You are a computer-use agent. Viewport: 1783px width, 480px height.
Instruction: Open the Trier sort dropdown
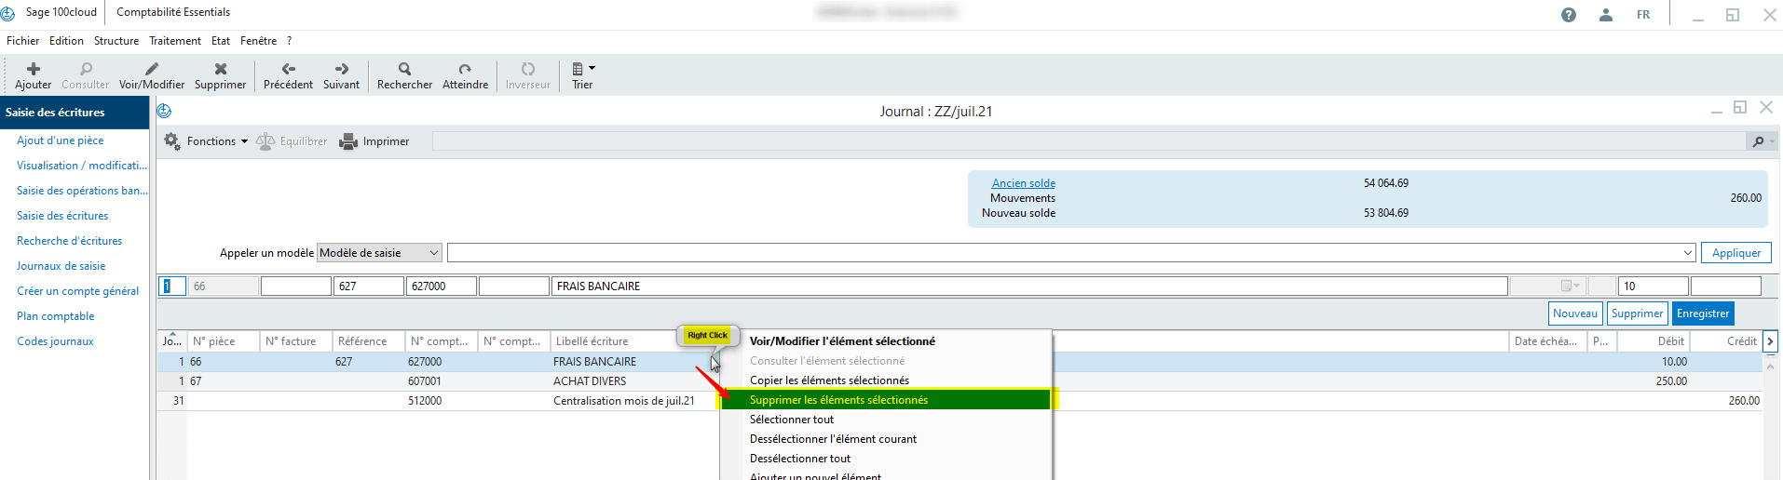[x=582, y=70]
